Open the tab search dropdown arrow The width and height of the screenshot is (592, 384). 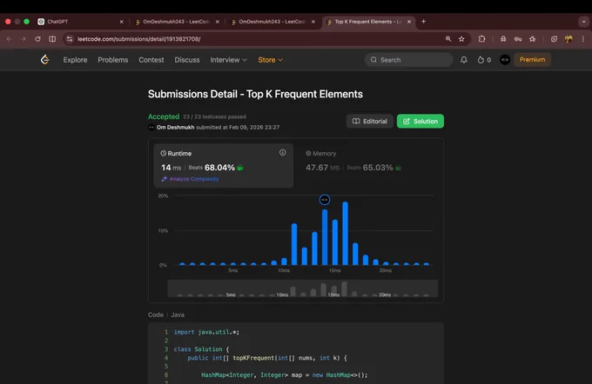pos(583,22)
